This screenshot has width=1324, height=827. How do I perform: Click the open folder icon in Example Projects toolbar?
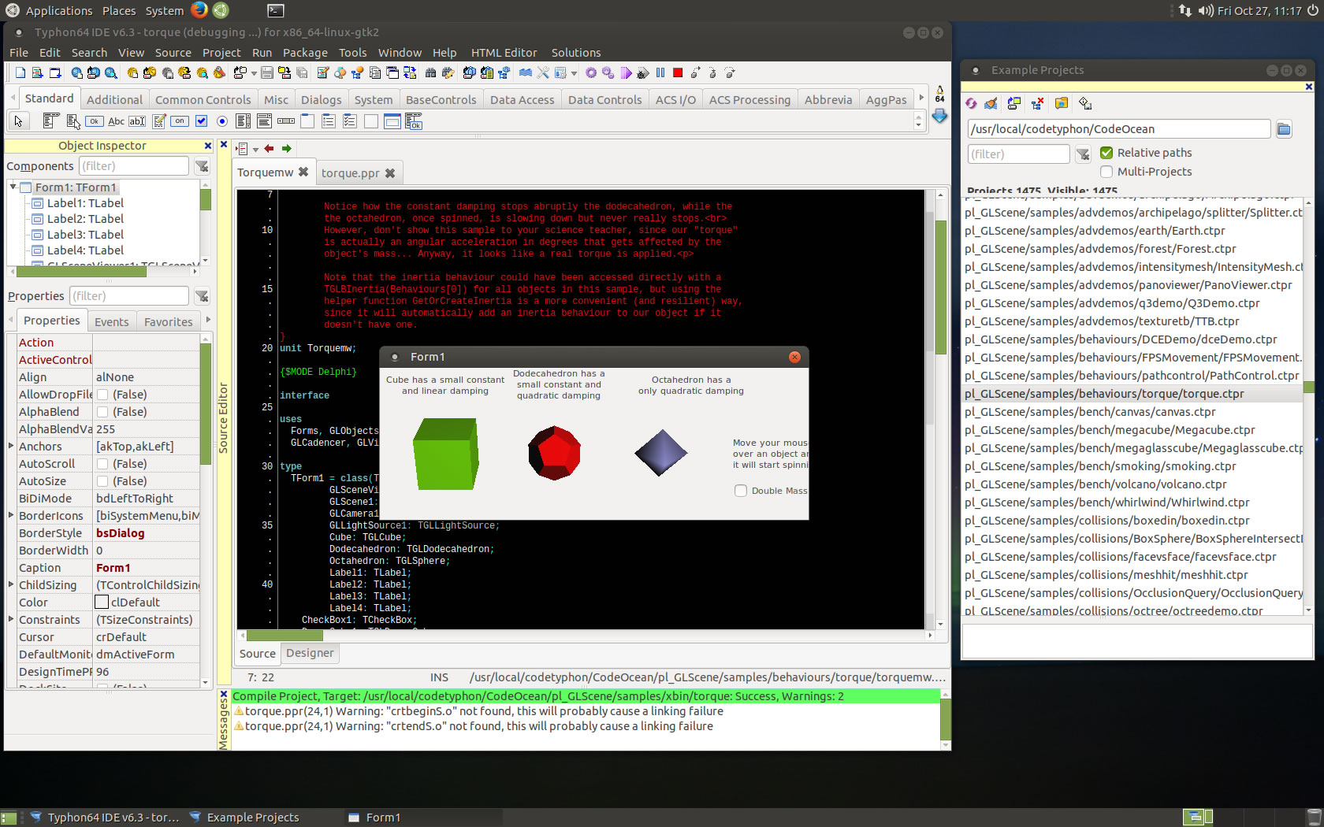(1062, 103)
